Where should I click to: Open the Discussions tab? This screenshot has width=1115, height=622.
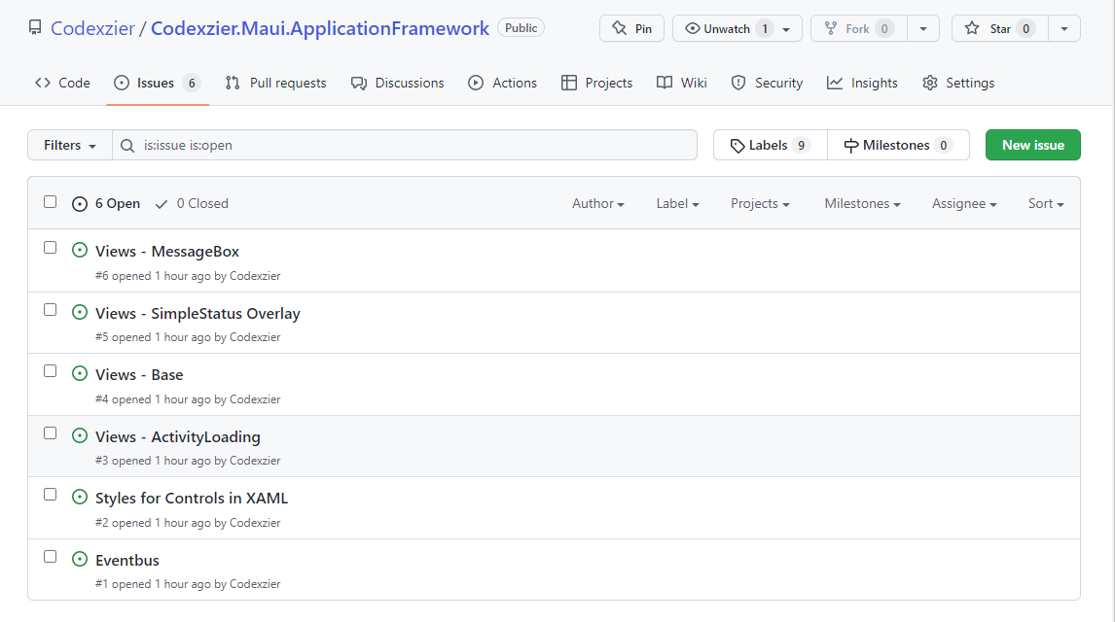(398, 83)
